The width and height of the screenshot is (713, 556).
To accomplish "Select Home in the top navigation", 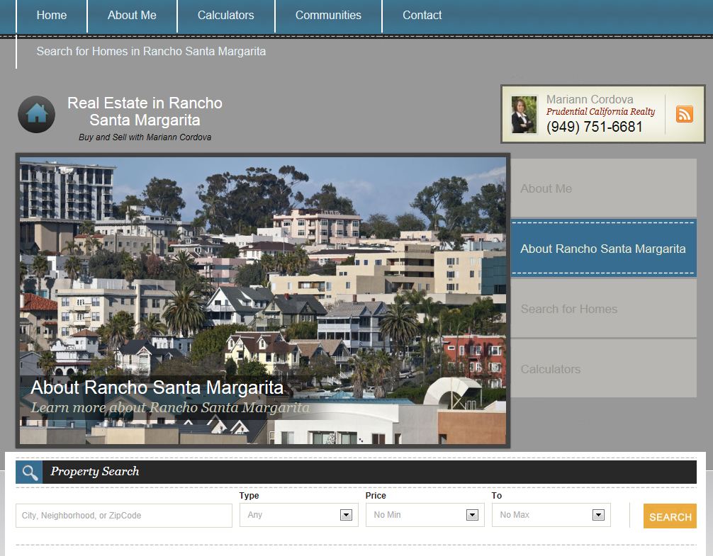I will [51, 15].
